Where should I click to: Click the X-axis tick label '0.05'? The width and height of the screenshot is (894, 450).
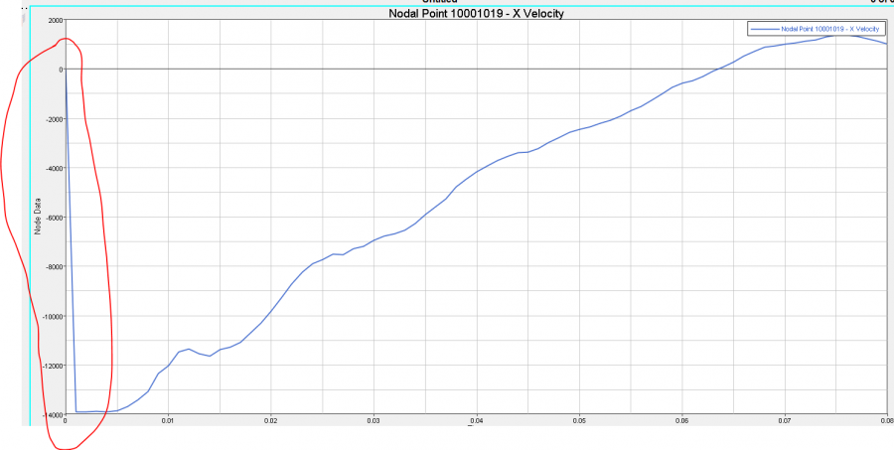[x=579, y=421]
